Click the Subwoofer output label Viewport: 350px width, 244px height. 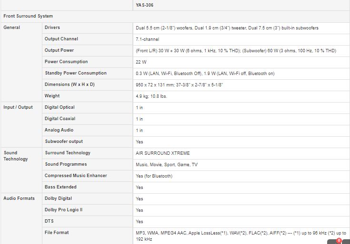click(x=64, y=141)
